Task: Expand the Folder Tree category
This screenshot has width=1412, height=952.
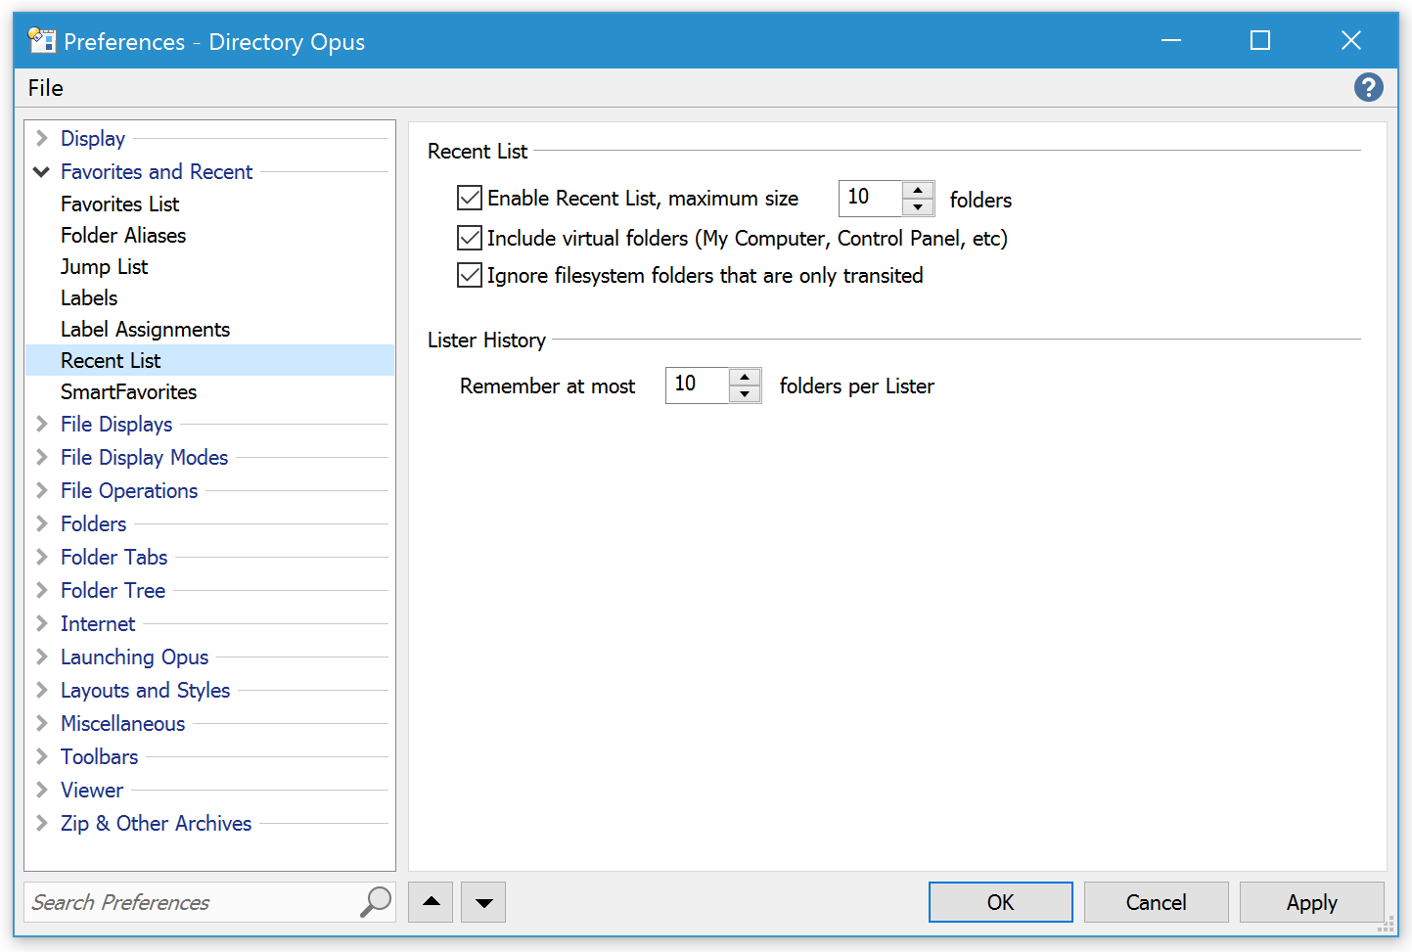Action: coord(42,590)
